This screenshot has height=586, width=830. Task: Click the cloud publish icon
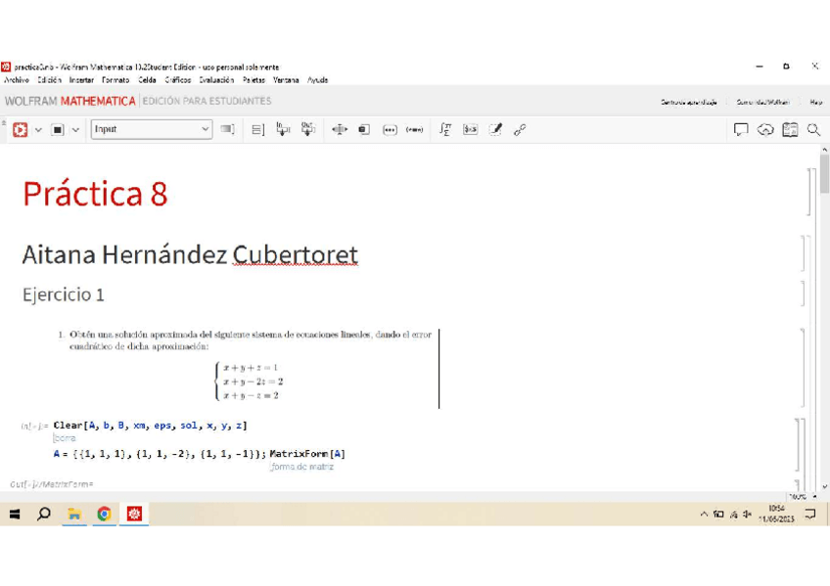(x=765, y=129)
